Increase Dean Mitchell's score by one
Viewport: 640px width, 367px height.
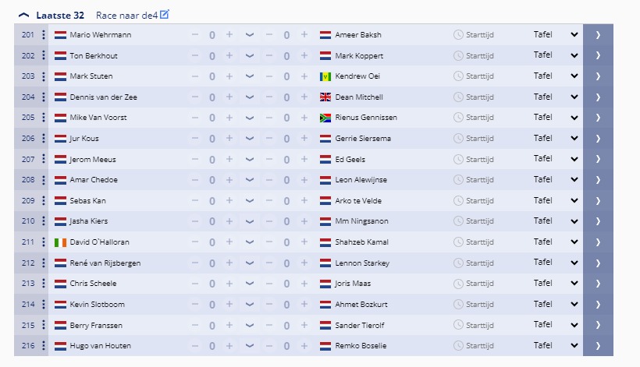coord(304,97)
